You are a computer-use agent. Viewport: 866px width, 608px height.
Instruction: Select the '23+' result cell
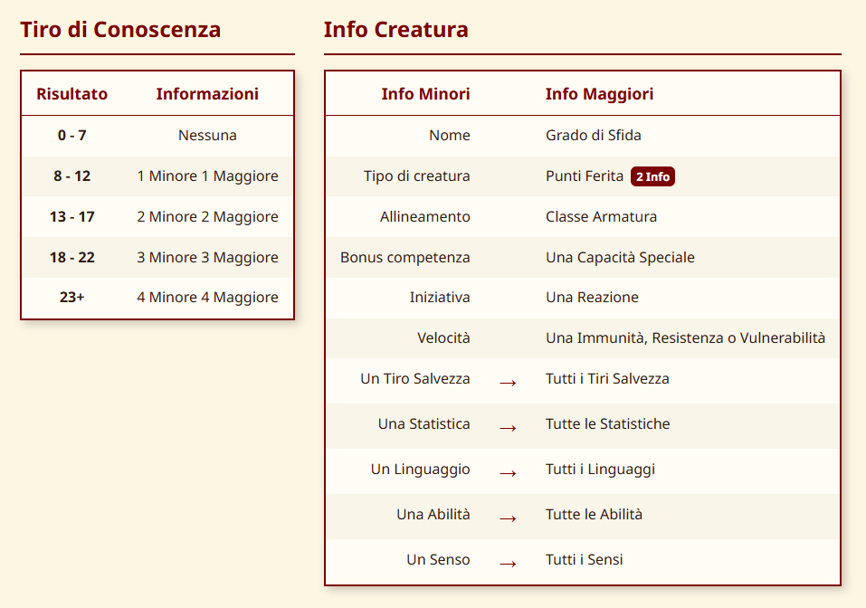[x=71, y=298]
